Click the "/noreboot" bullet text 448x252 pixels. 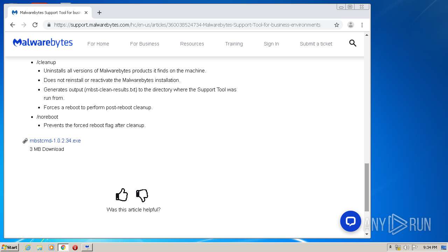(47, 117)
